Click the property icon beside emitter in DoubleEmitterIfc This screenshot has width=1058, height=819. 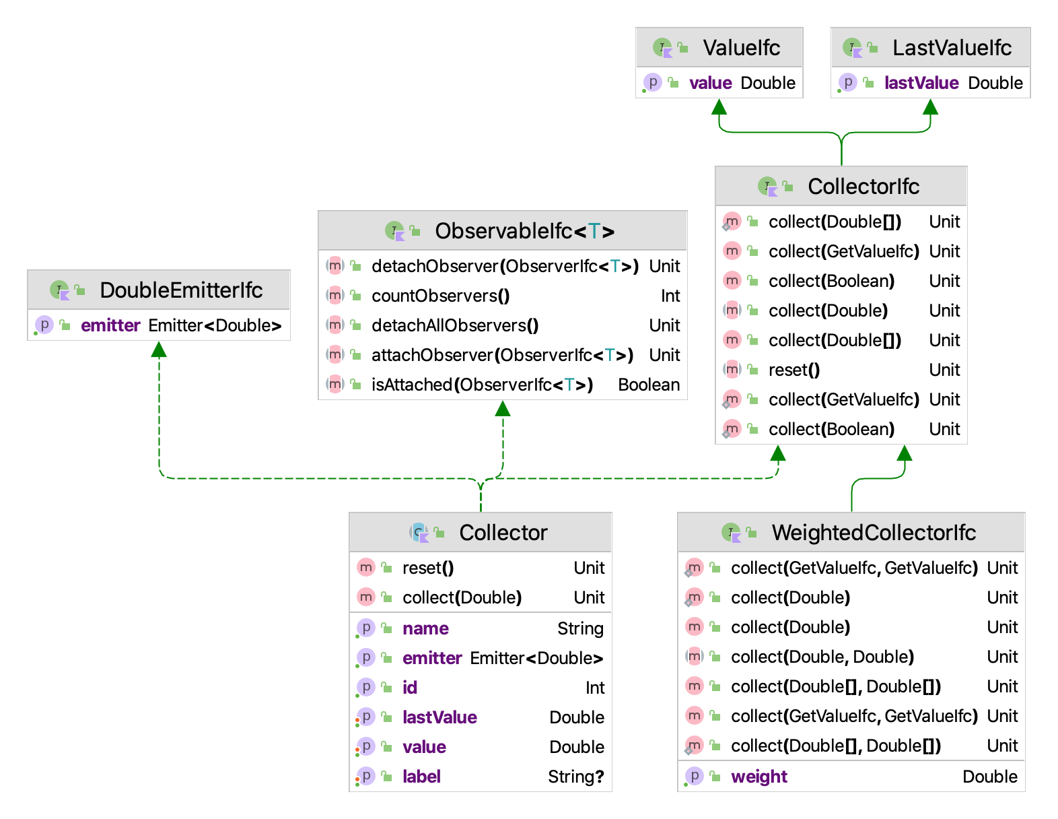tap(44, 325)
